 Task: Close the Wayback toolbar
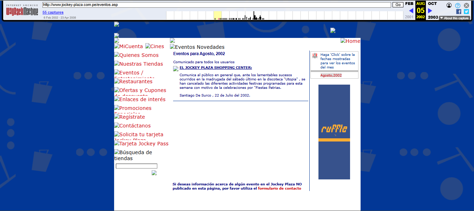pyautogui.click(x=466, y=5)
